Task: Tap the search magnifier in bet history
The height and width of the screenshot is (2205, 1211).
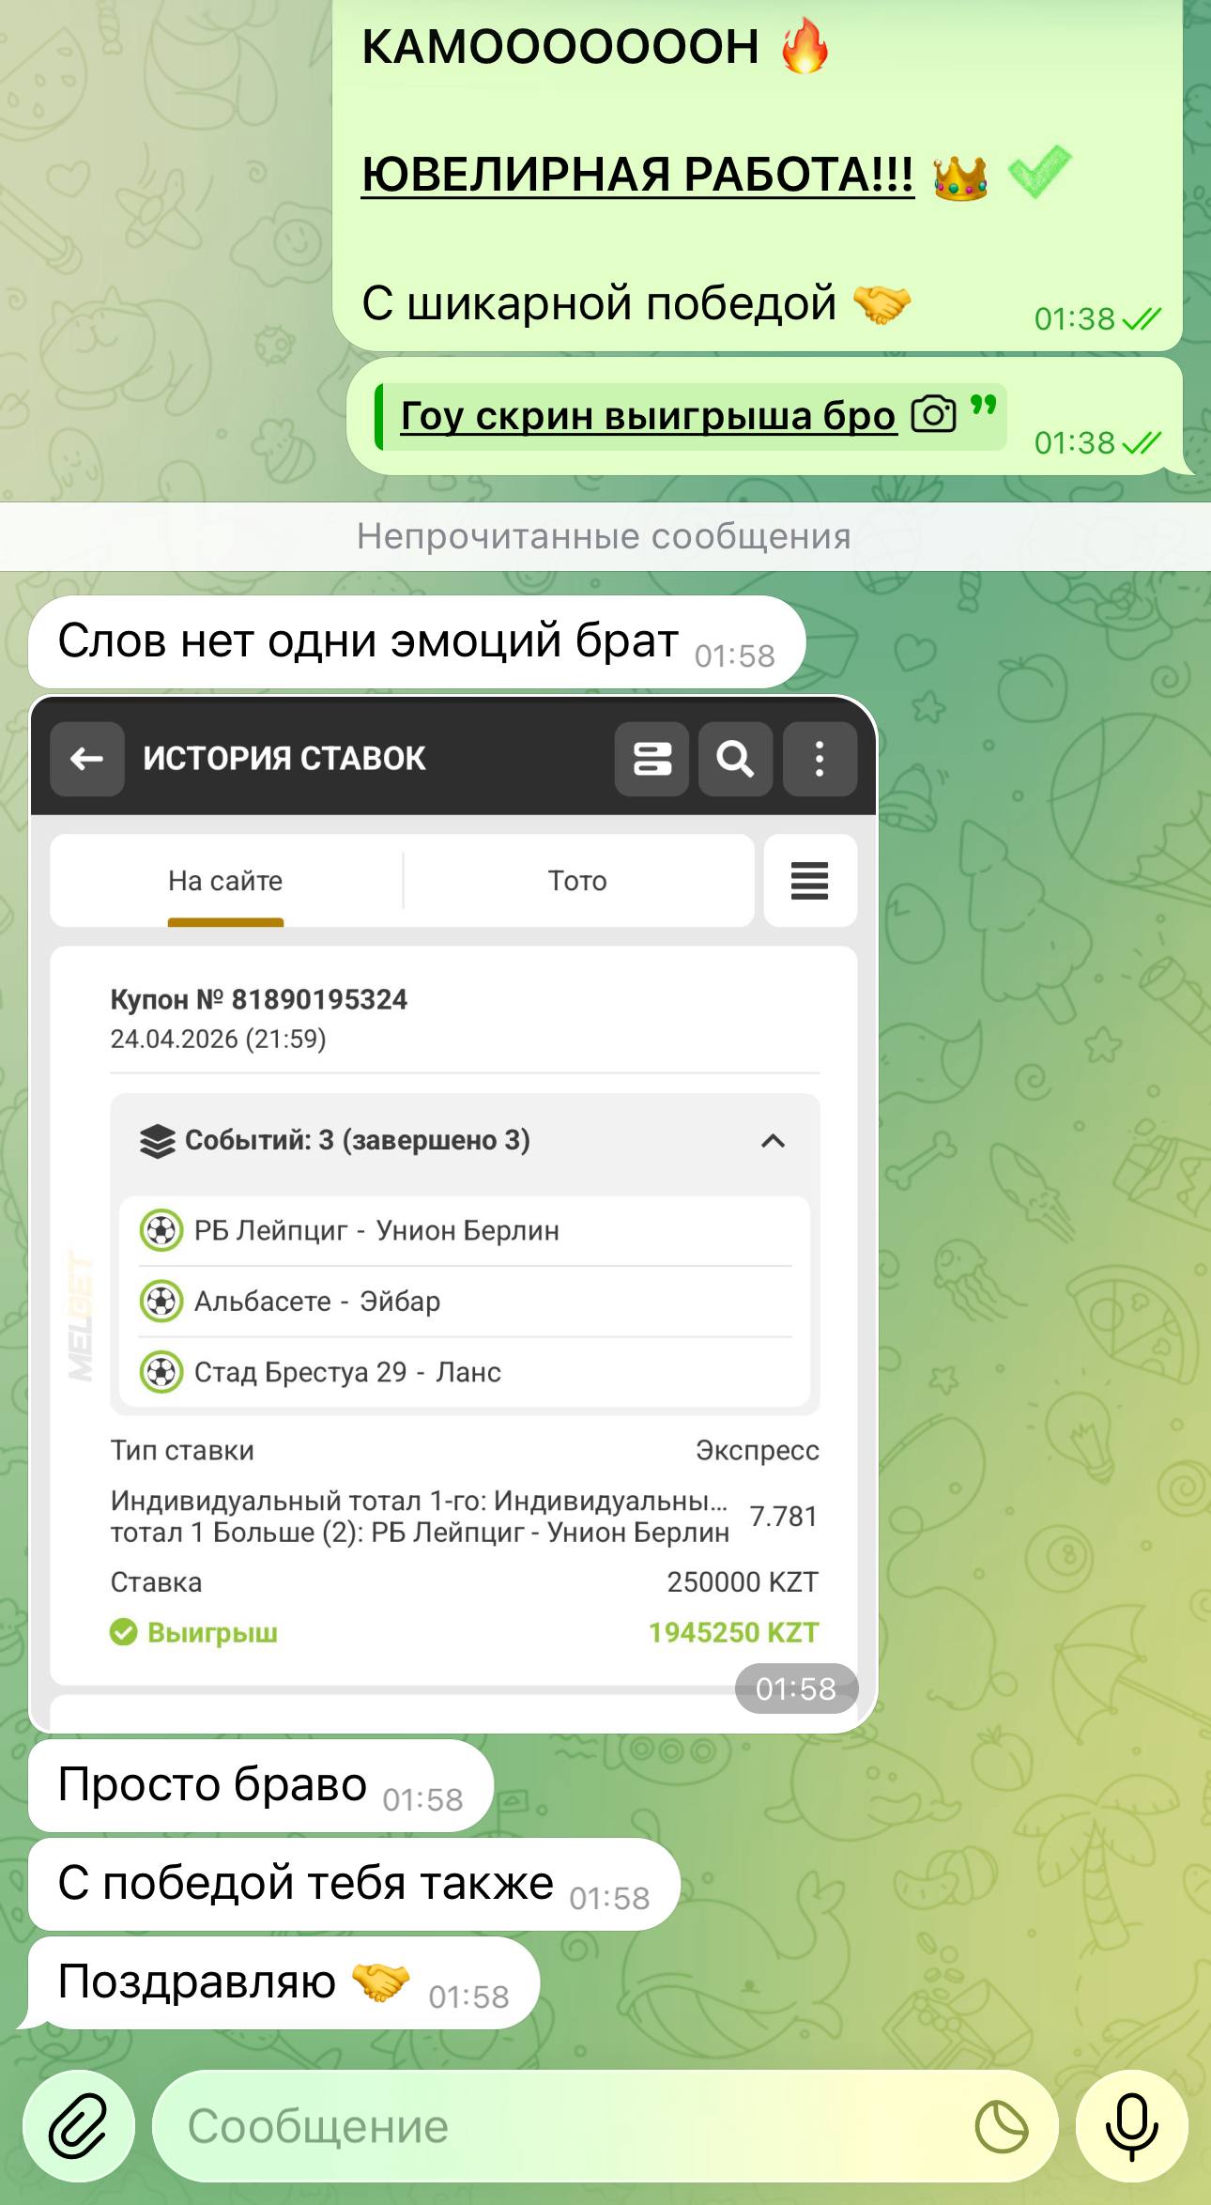Action: pos(735,759)
